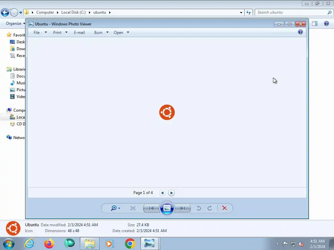Switch to actual size view
This screenshot has width=334, height=250.
[x=133, y=208]
